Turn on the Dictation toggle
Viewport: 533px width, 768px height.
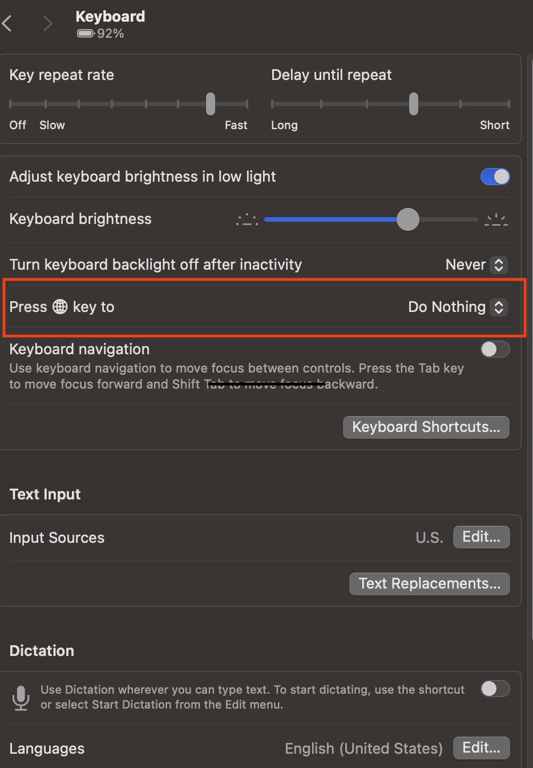coord(495,689)
